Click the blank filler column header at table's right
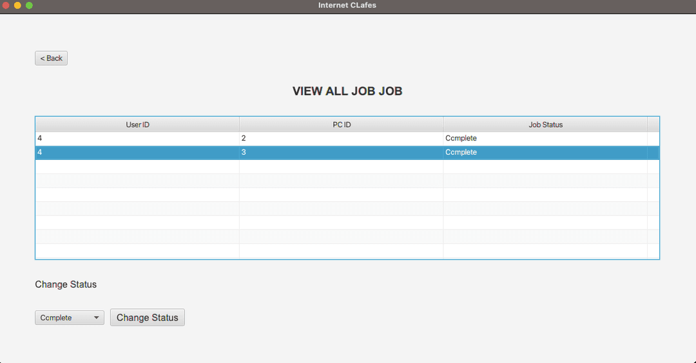The image size is (696, 363). 653,124
